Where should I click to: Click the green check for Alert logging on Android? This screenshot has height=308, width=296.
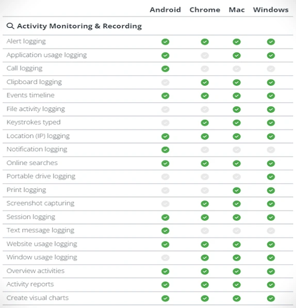click(x=165, y=42)
